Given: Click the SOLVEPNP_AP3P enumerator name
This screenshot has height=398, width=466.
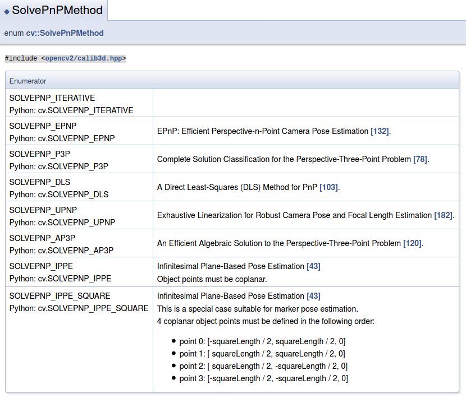Looking at the screenshot, I should click(42, 238).
